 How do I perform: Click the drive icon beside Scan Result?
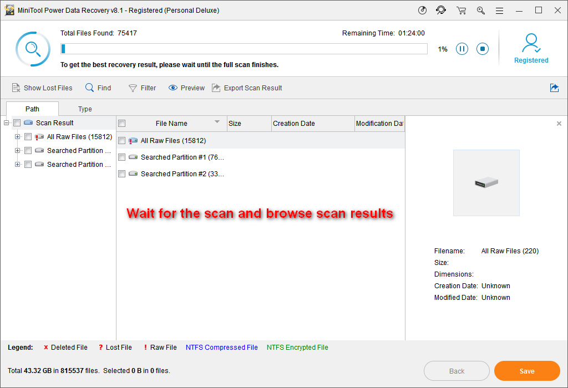coord(28,122)
